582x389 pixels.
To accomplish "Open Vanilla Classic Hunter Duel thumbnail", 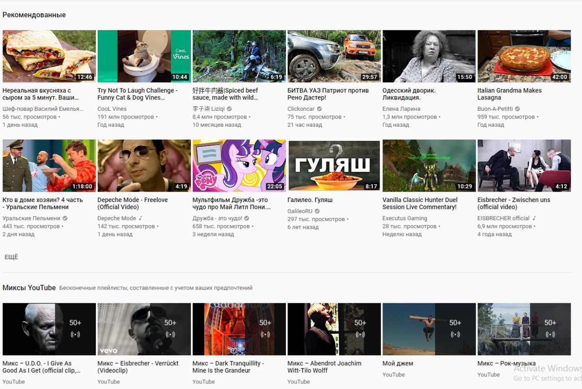I will [429, 166].
